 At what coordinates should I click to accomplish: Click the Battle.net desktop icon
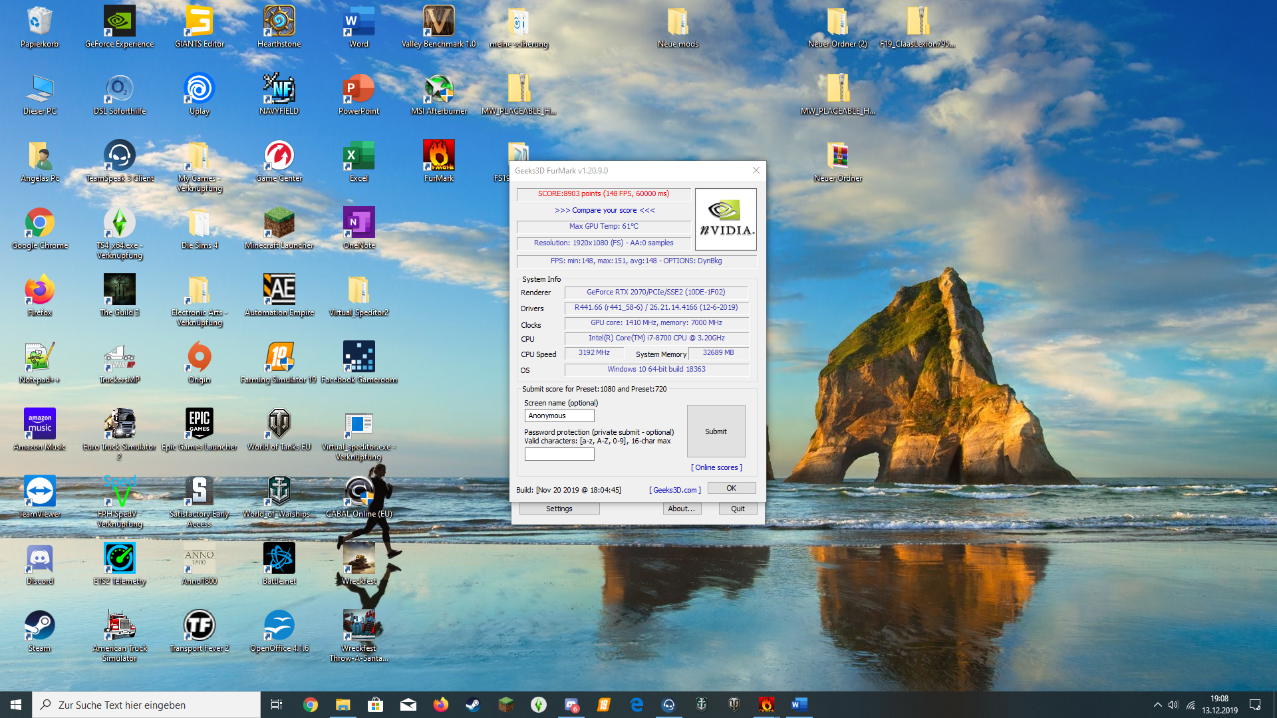click(279, 564)
